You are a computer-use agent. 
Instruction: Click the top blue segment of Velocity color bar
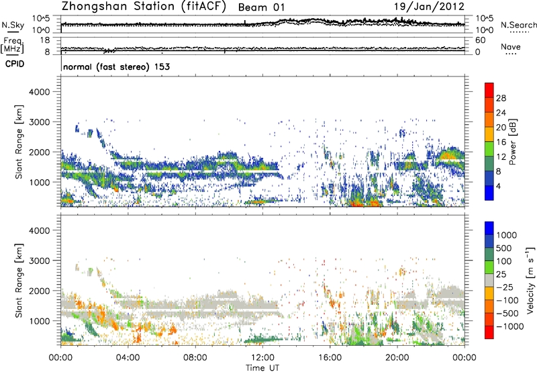point(489,228)
